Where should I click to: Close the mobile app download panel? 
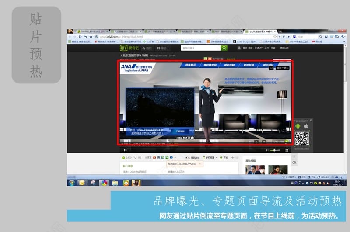[311, 120]
